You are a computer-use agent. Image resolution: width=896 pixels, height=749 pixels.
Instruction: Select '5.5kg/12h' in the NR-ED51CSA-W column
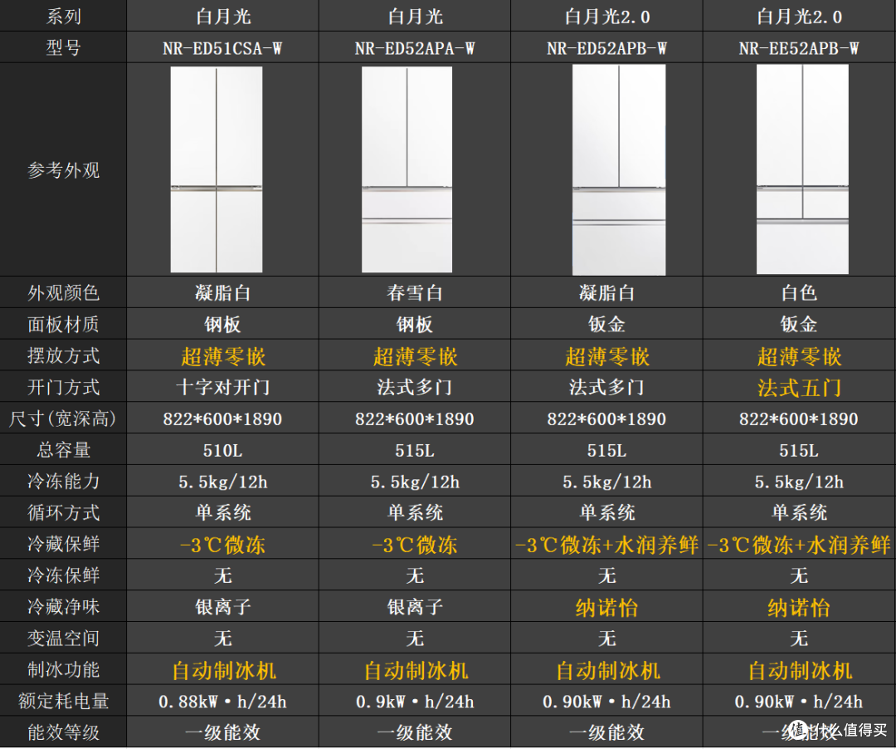tap(222, 482)
